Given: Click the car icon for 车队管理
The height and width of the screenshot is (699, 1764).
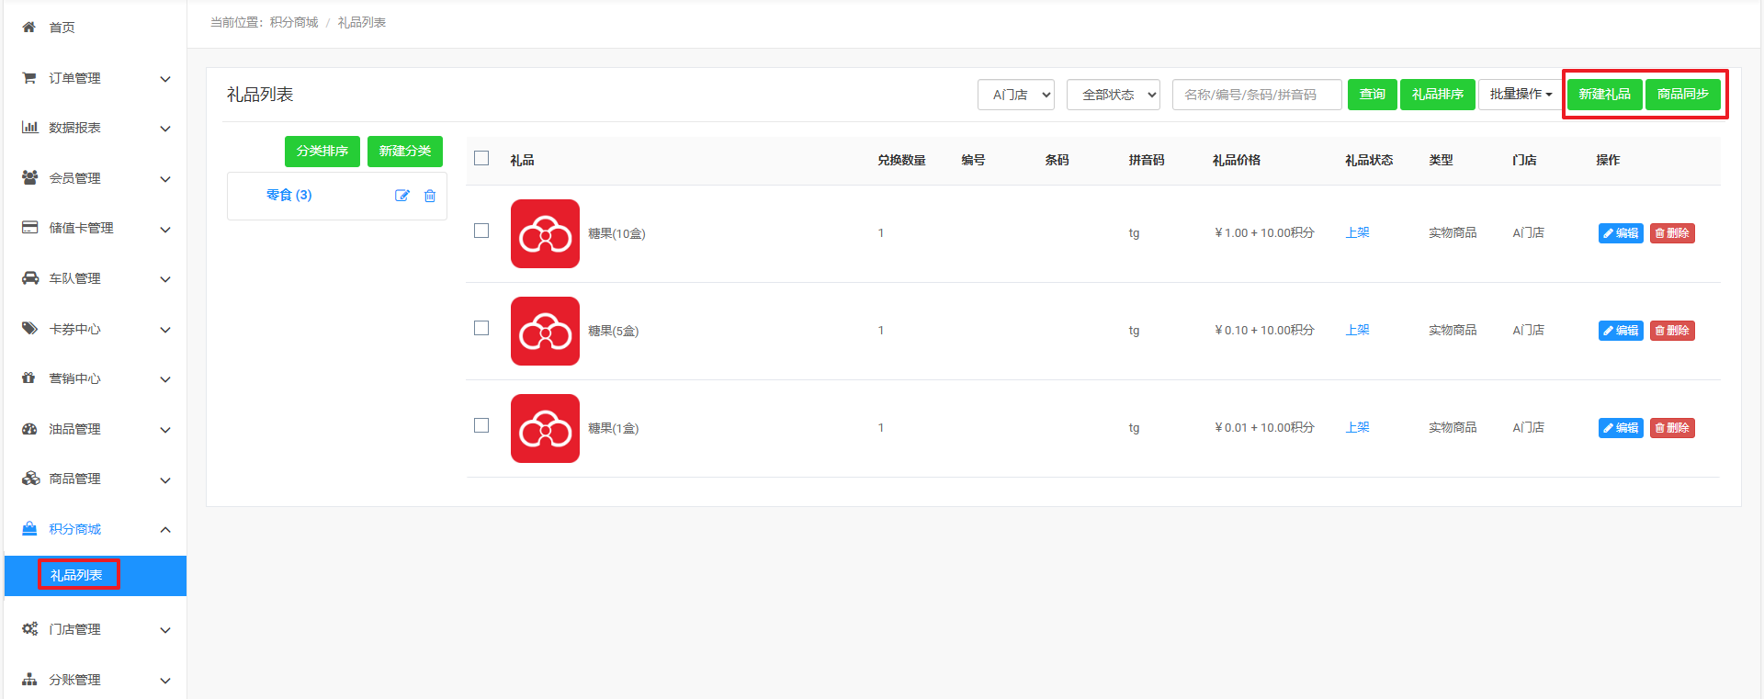Looking at the screenshot, I should point(29,278).
